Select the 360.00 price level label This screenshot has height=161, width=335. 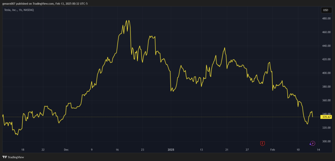[x=326, y=100]
